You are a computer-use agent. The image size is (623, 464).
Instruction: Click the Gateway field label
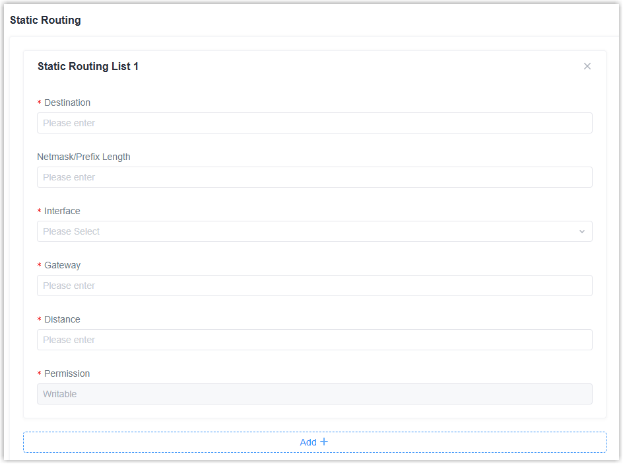pyautogui.click(x=62, y=265)
